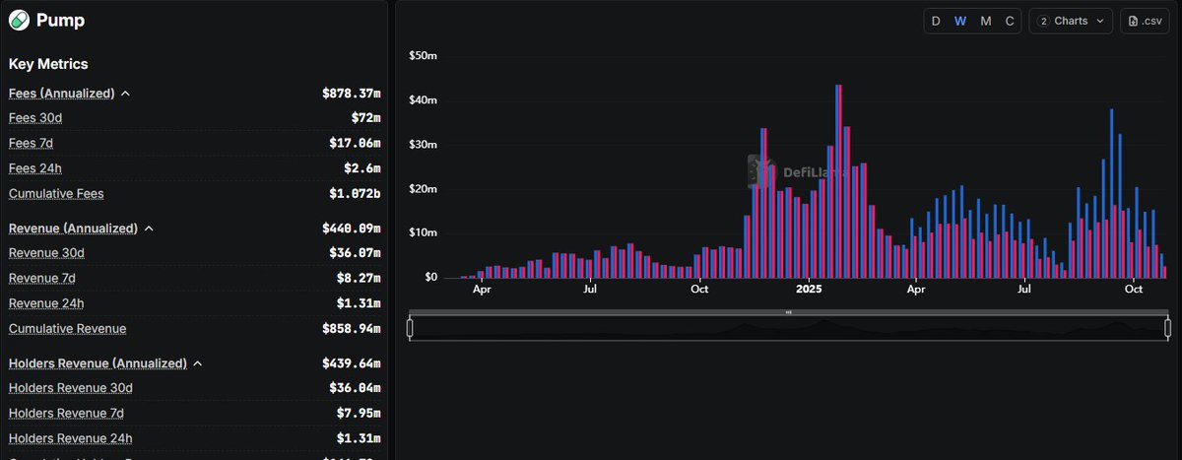Screen dimensions: 1182x460
Task: Click the Fees 30d label
Action: point(35,118)
